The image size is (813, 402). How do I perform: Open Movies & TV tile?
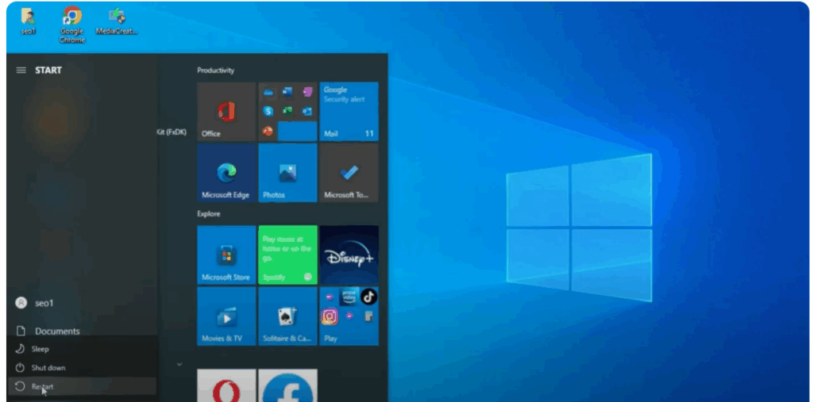pos(226,316)
